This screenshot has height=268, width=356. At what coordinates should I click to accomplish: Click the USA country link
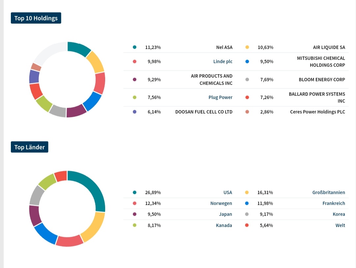point(227,193)
